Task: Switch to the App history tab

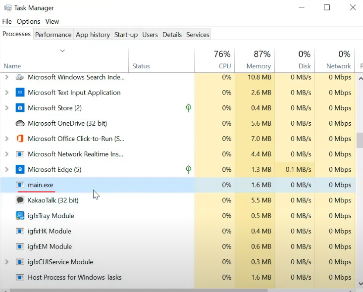Action: (x=93, y=35)
